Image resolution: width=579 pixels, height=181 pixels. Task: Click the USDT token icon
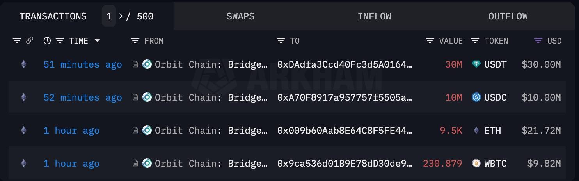[476, 64]
